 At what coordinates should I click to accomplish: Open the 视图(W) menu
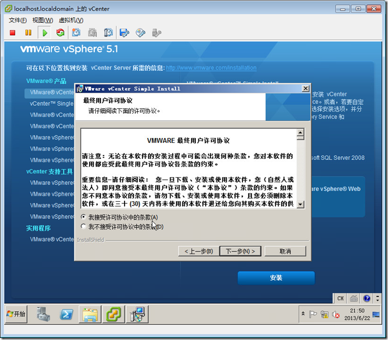click(42, 20)
